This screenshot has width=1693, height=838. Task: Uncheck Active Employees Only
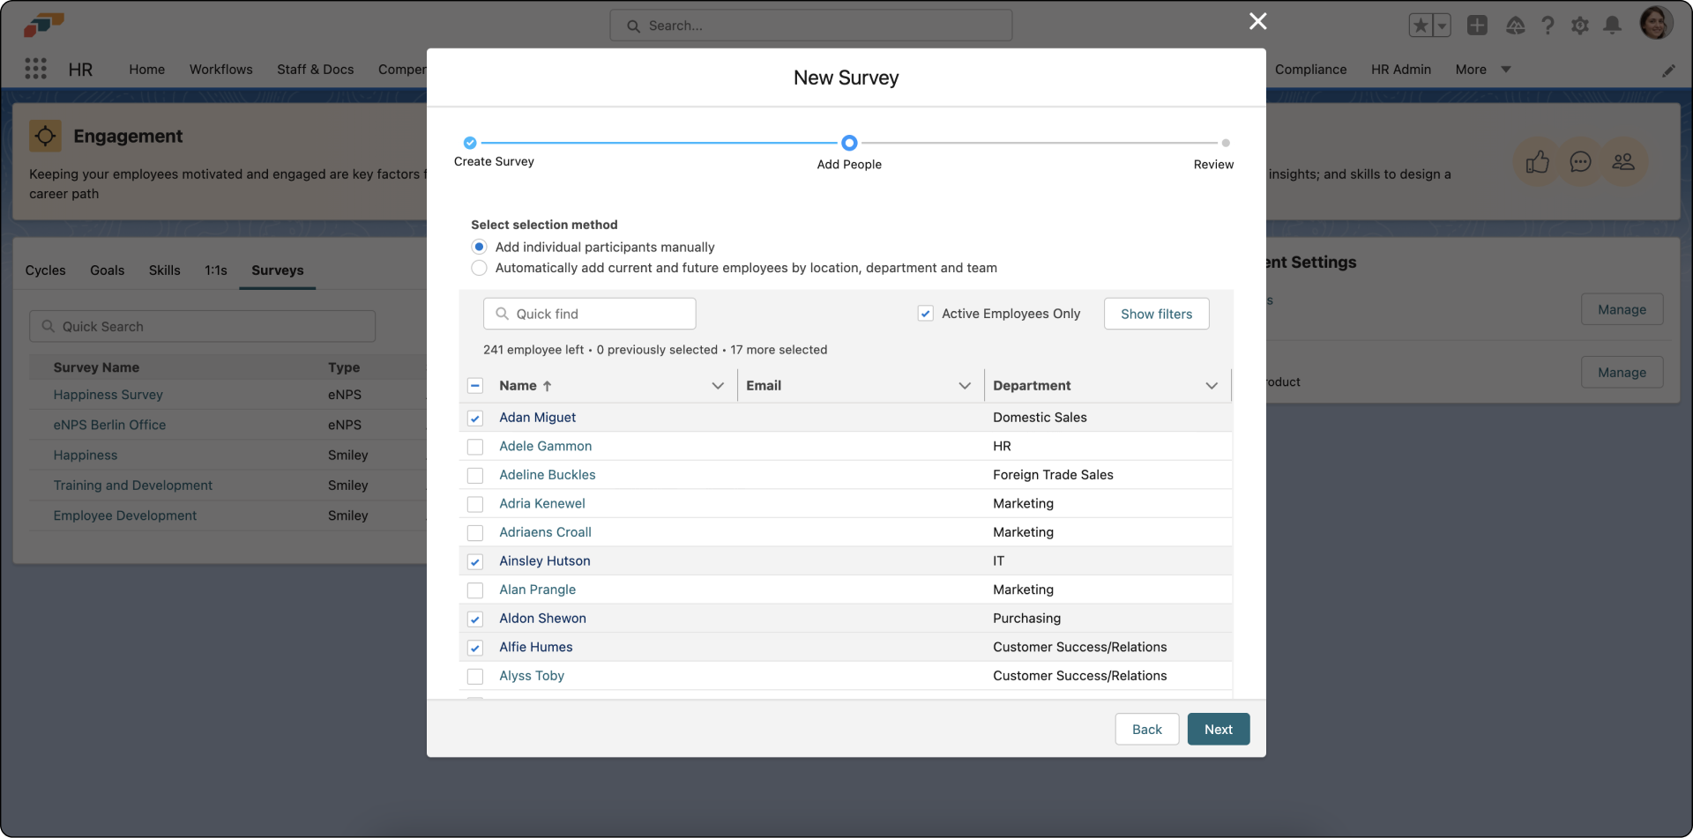tap(925, 314)
